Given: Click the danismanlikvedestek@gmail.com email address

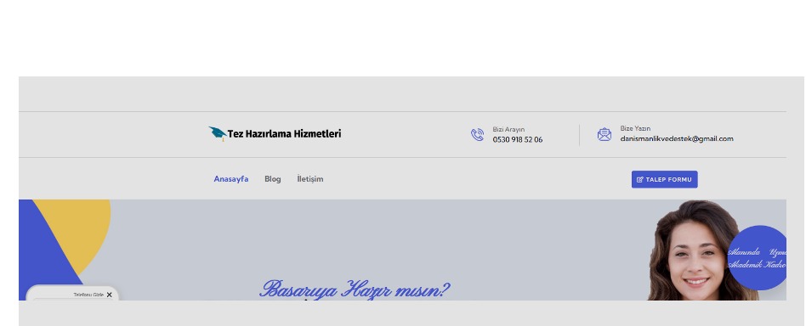Looking at the screenshot, I should (677, 138).
